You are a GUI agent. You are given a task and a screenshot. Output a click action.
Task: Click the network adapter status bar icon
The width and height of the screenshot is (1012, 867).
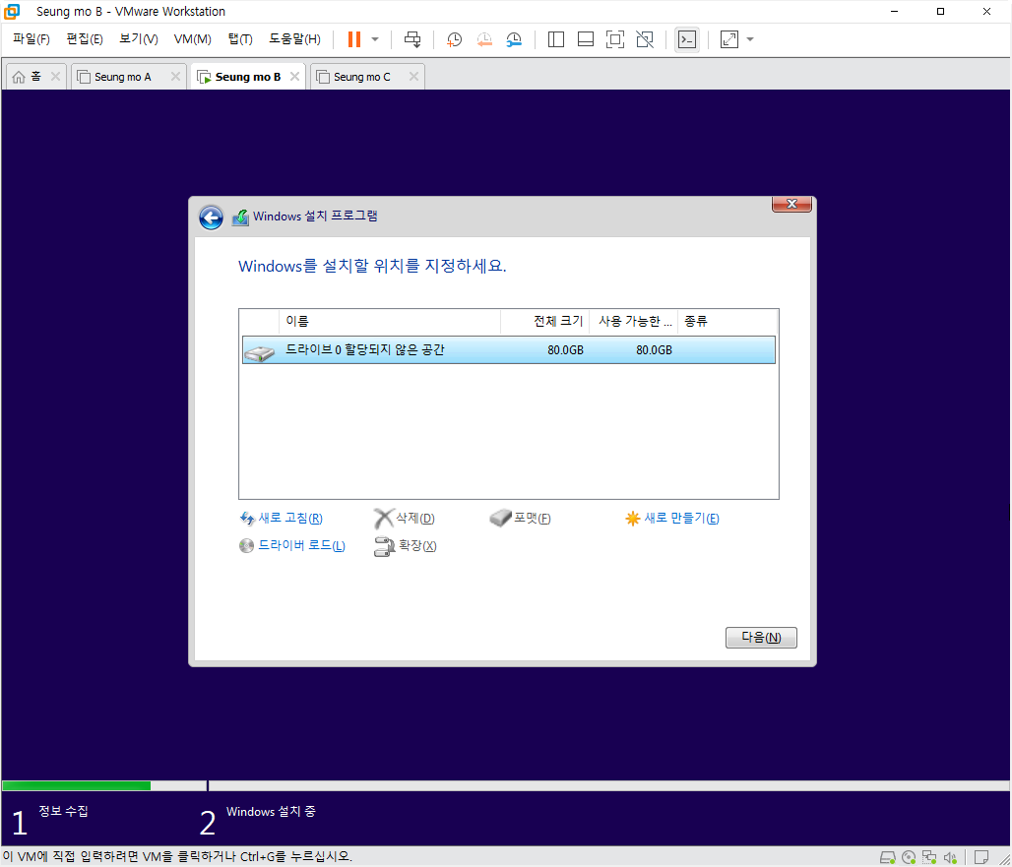click(929, 857)
